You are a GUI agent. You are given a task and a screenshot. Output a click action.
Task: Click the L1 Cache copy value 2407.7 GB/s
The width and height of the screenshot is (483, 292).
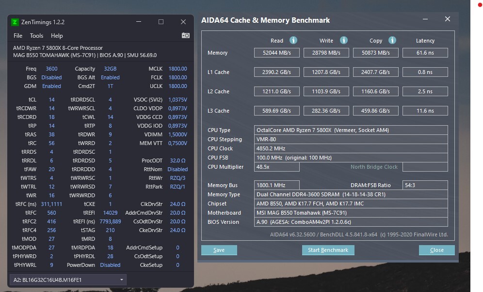(x=376, y=72)
